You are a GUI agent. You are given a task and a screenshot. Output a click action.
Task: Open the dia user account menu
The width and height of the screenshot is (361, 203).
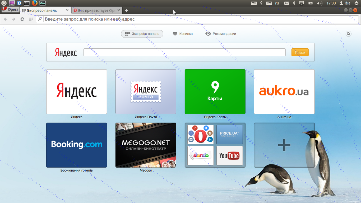(x=345, y=3)
